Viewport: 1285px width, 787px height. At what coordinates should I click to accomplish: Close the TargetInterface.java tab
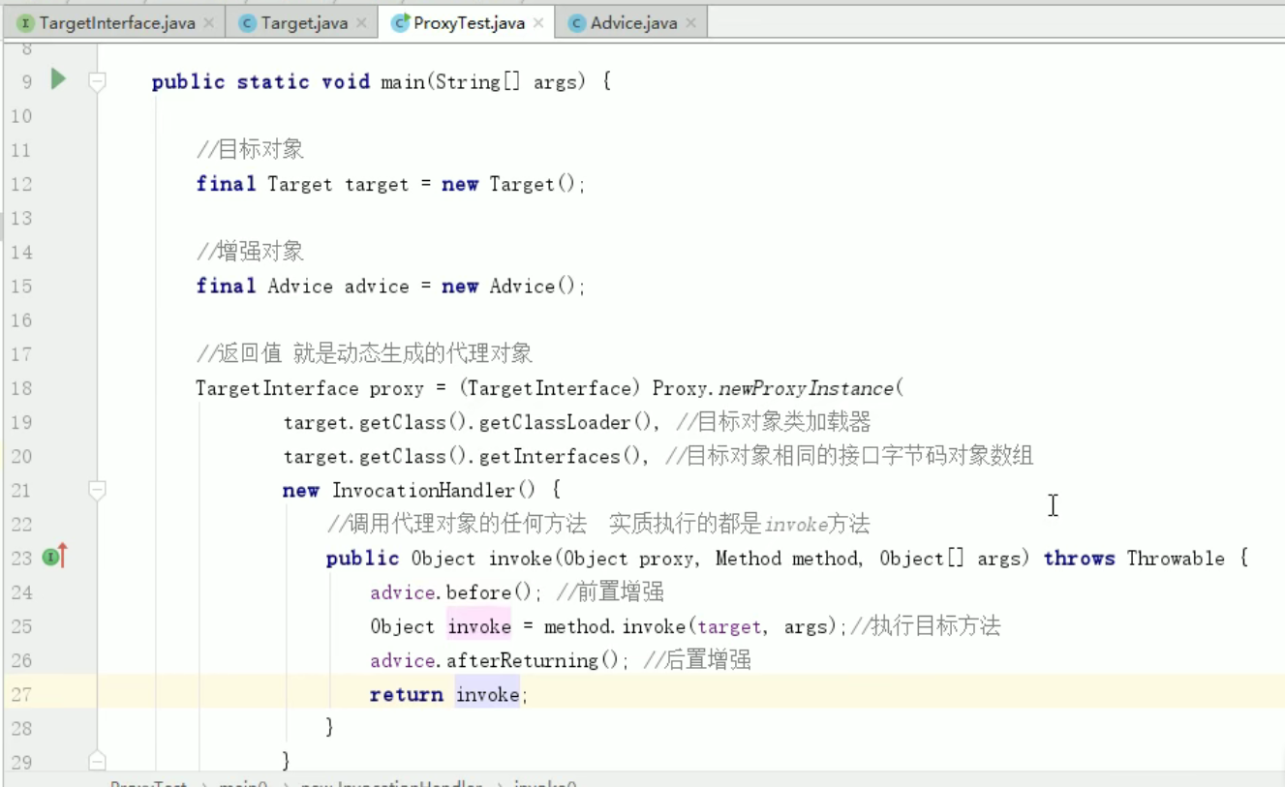208,23
